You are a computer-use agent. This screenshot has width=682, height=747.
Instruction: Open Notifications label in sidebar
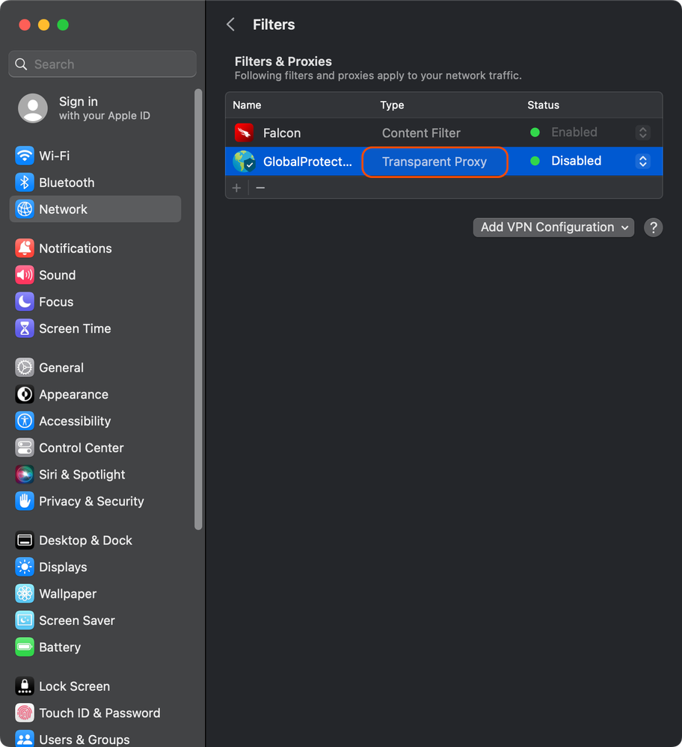(76, 248)
